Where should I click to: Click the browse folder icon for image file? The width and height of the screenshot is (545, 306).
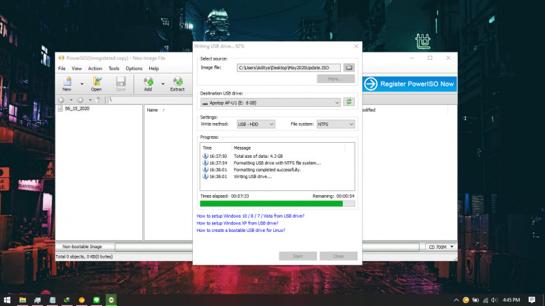(x=349, y=67)
